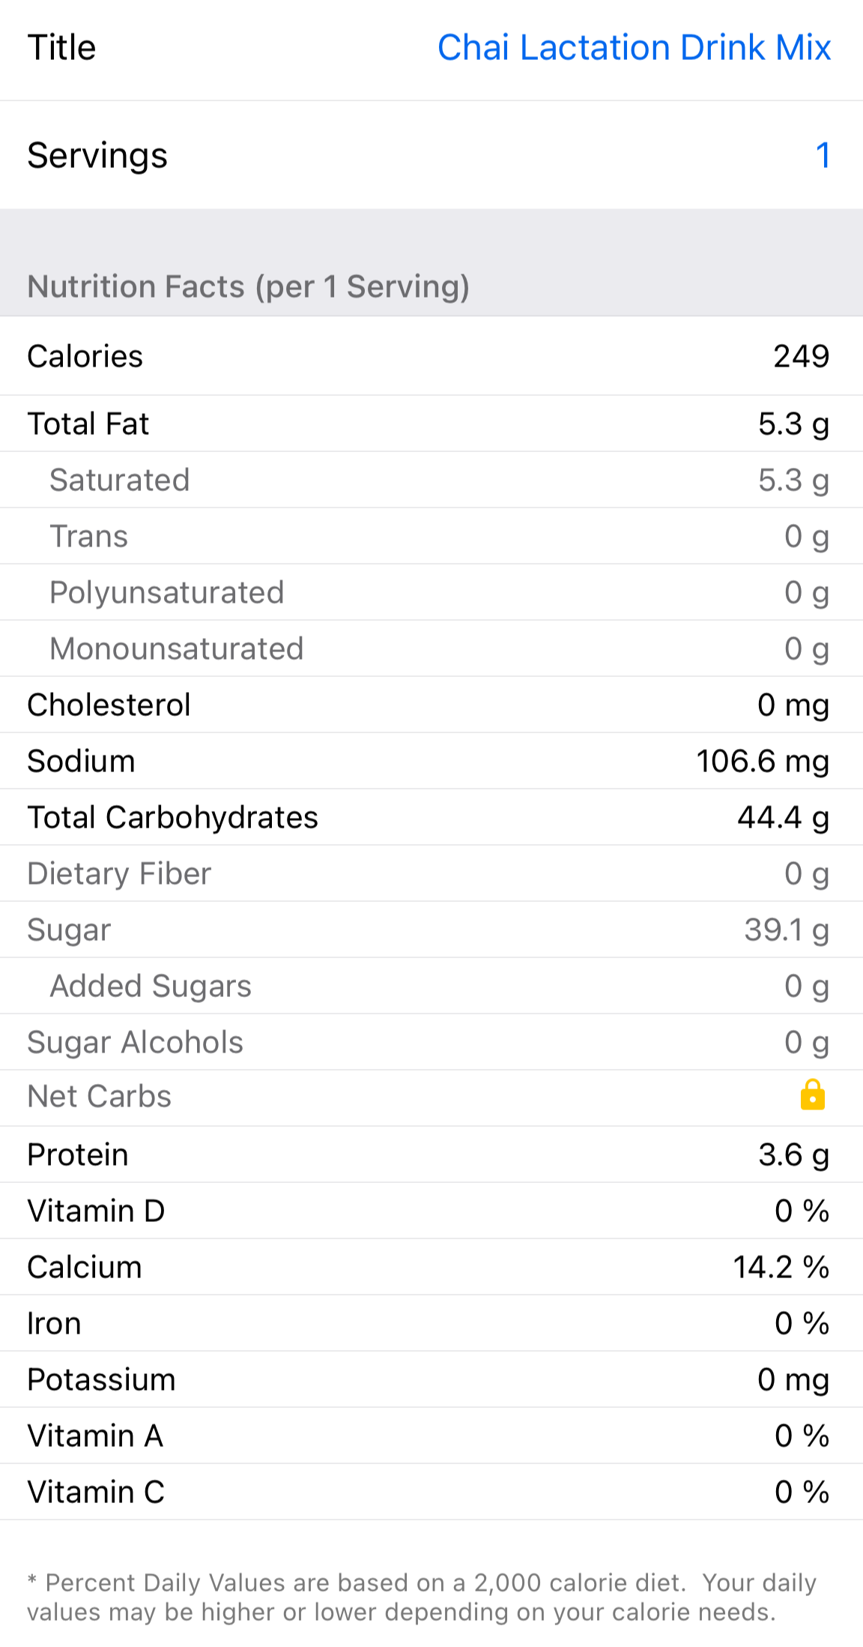Change the Servings value of 1
Screen dimensions: 863x1647
822,156
